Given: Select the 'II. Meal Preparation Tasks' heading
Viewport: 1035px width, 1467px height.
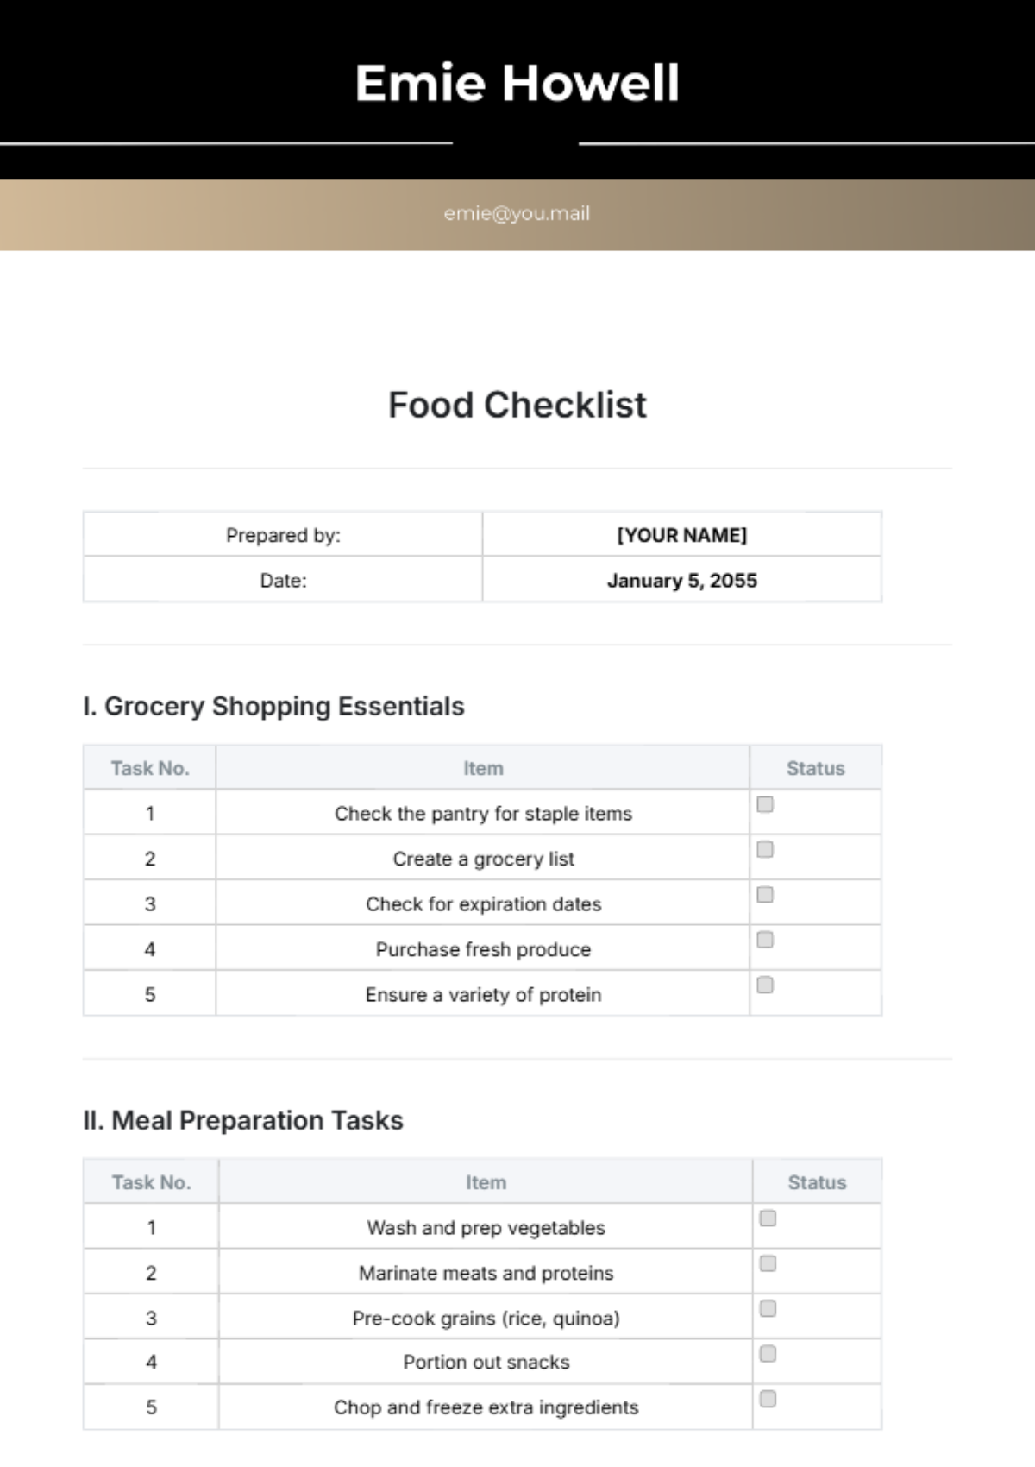Looking at the screenshot, I should (x=243, y=1120).
